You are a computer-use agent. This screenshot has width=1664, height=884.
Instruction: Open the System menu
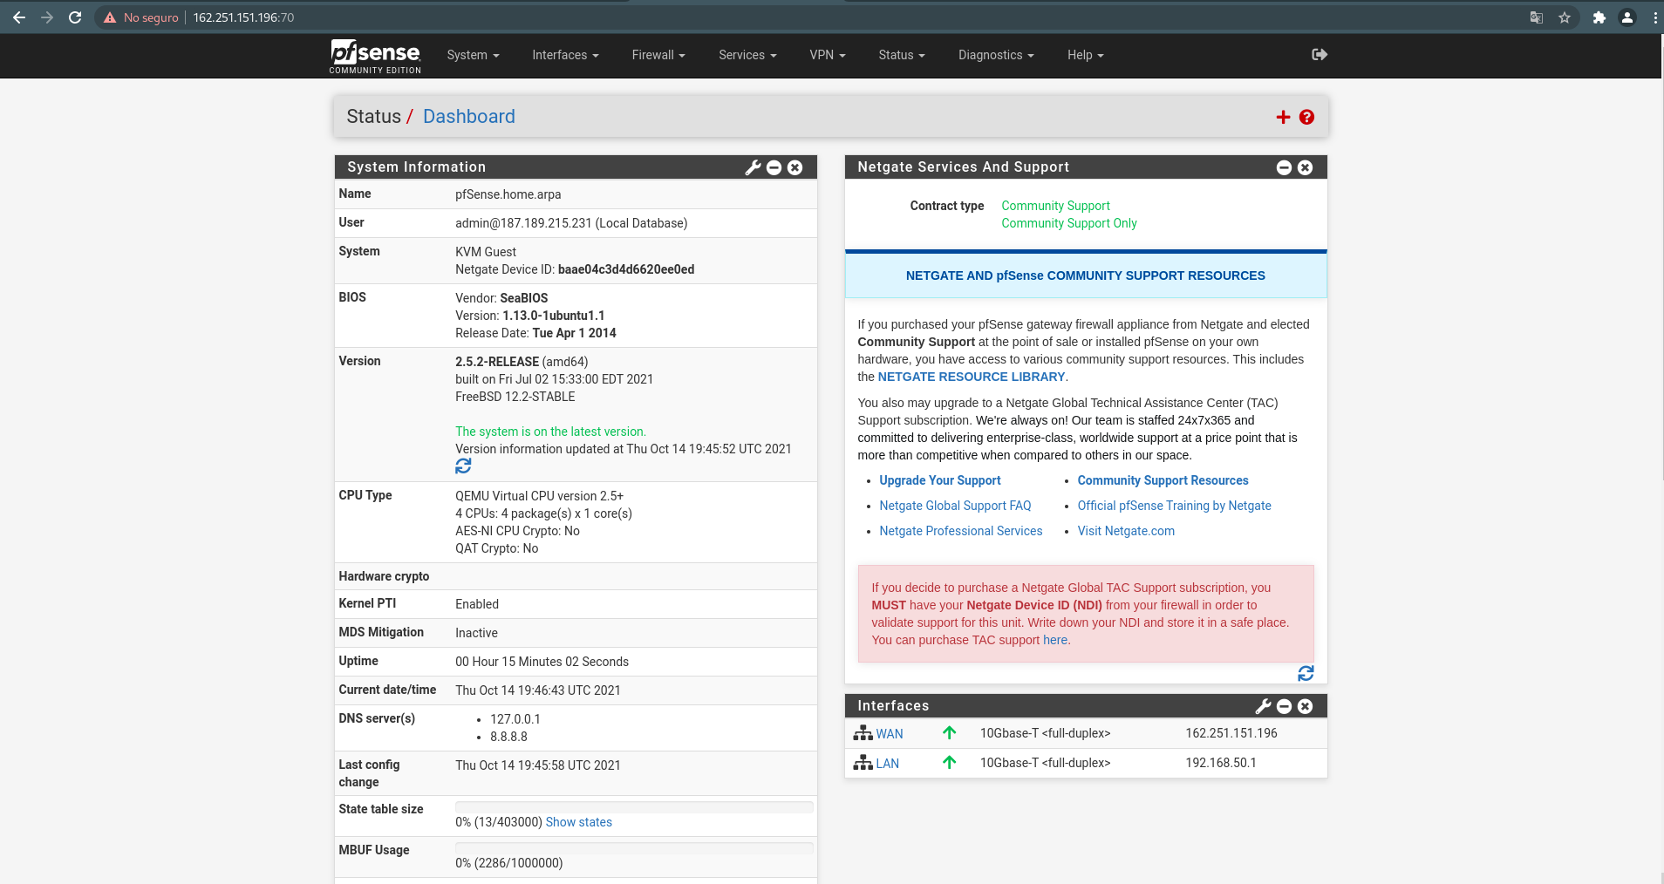pyautogui.click(x=473, y=55)
